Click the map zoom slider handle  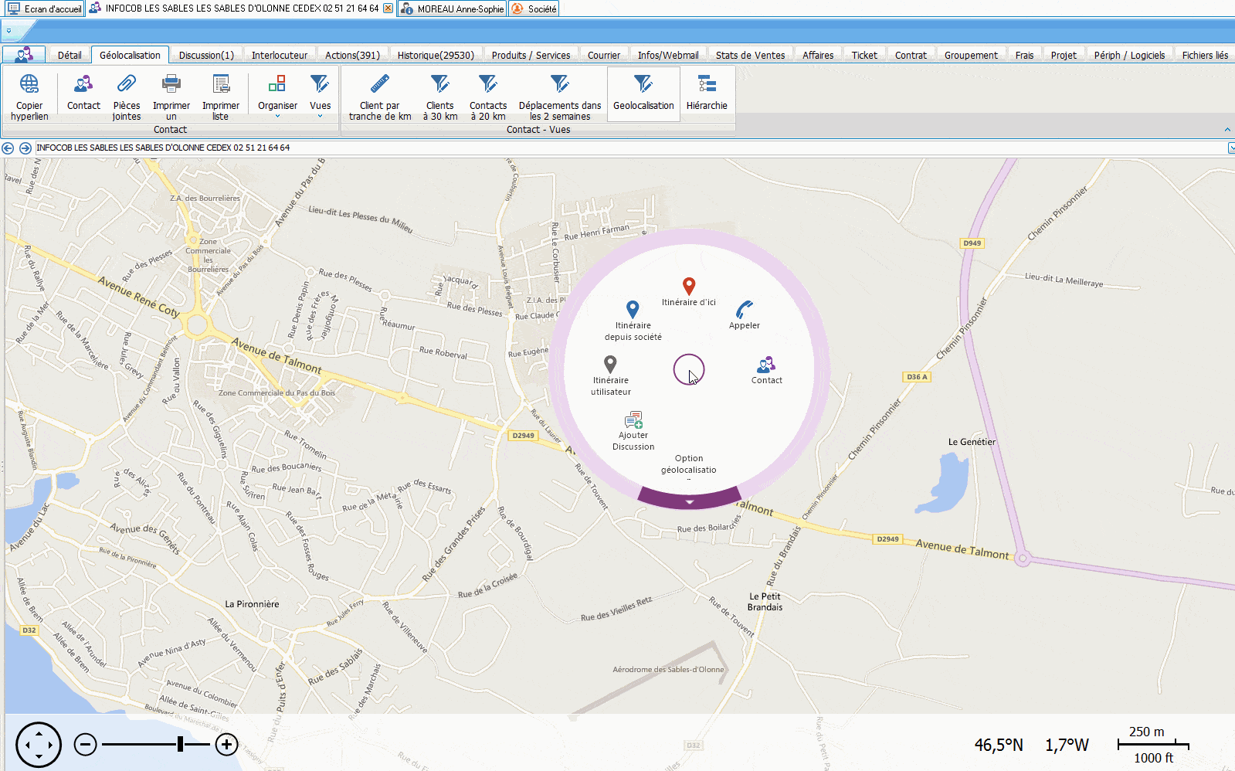180,745
